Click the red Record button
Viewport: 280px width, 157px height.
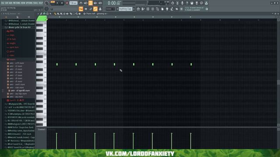67,3
